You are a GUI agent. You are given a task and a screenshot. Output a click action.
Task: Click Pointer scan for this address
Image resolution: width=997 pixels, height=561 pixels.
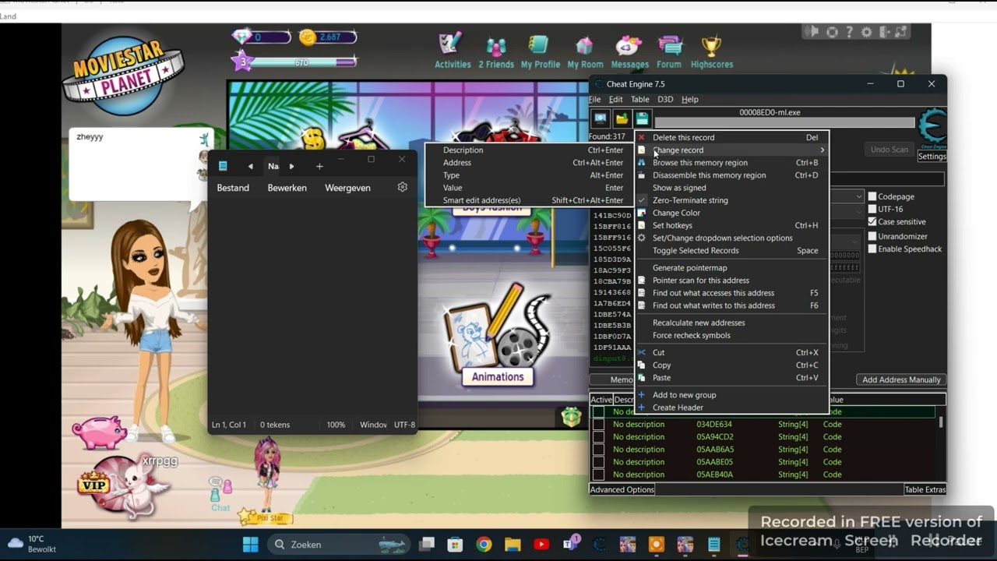point(731,280)
